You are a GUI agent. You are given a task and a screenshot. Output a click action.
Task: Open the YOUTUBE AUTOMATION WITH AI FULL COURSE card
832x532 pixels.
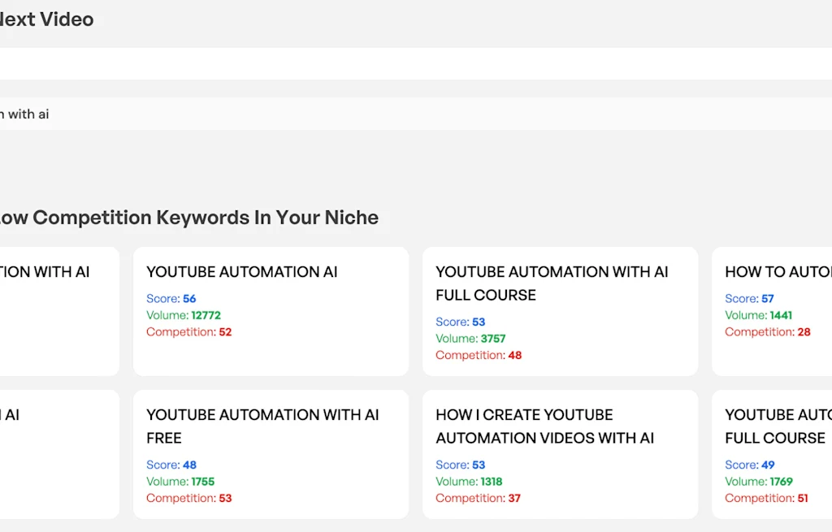(560, 311)
